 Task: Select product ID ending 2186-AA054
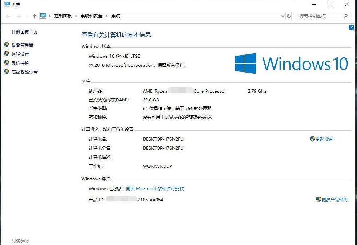tap(135, 200)
